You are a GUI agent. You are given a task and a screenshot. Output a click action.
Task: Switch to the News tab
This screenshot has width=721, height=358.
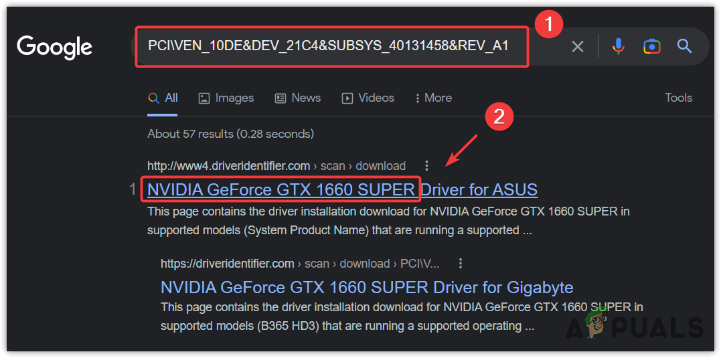[x=298, y=98]
